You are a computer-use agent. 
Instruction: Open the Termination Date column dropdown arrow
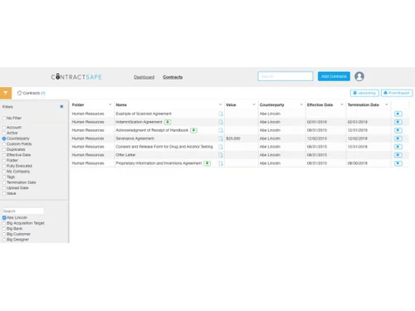pyautogui.click(x=387, y=104)
